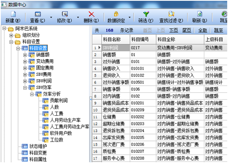Click cell 010101 in row 4

pos(143,69)
